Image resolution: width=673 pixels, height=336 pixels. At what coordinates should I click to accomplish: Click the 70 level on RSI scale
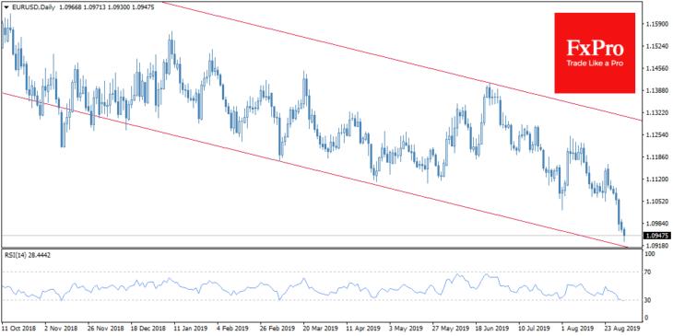[x=649, y=272]
